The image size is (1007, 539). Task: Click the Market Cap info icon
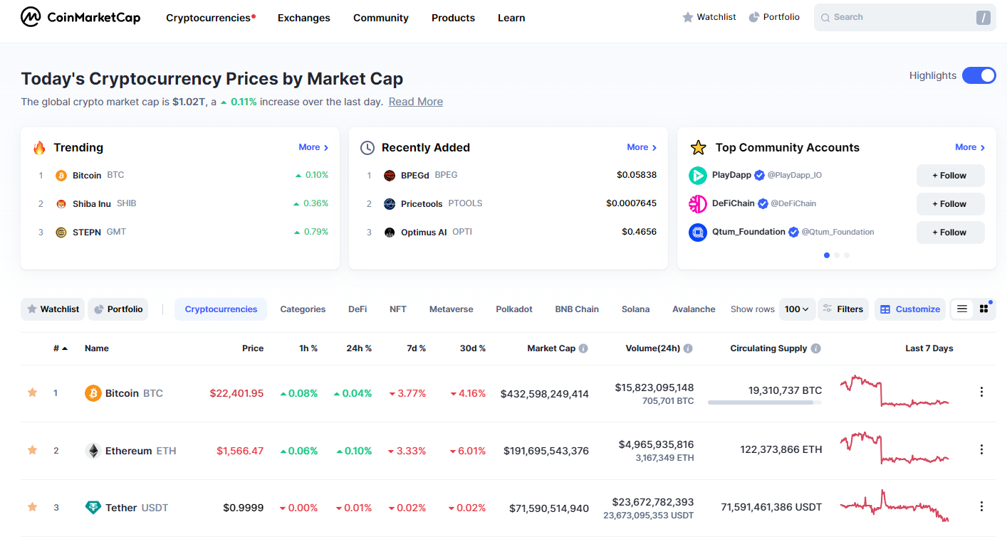tap(583, 348)
